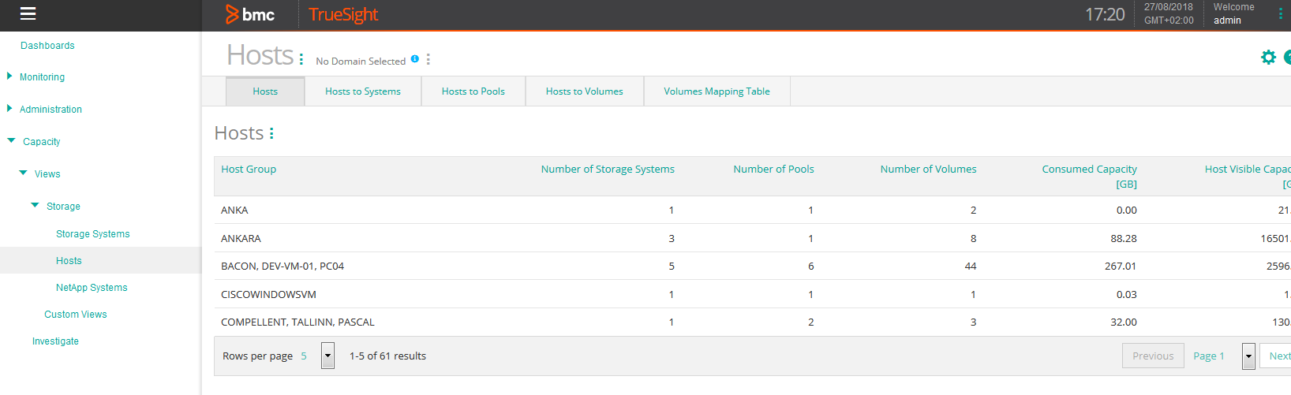Click the 17:20 clock in header
Image resolution: width=1291 pixels, height=395 pixels.
pos(1105,14)
